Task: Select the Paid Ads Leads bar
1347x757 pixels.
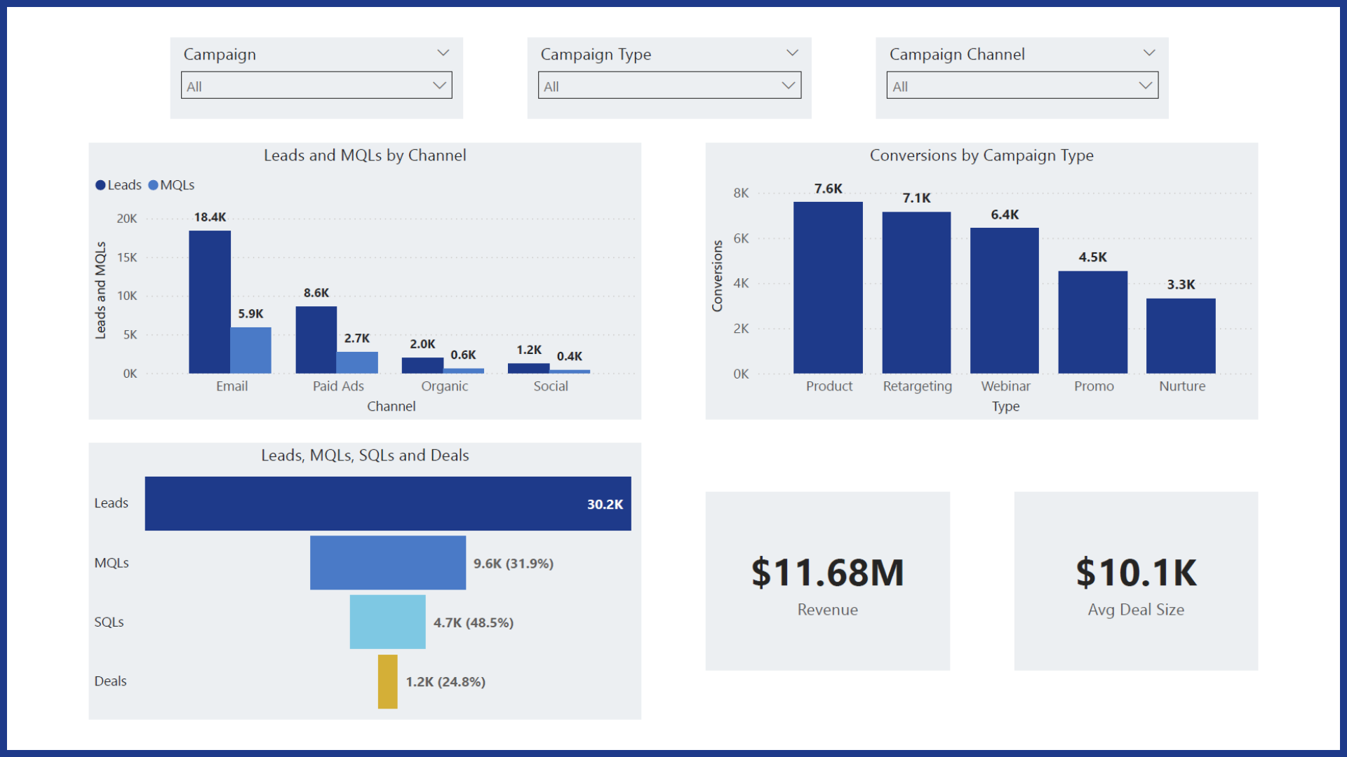Action: tap(316, 339)
